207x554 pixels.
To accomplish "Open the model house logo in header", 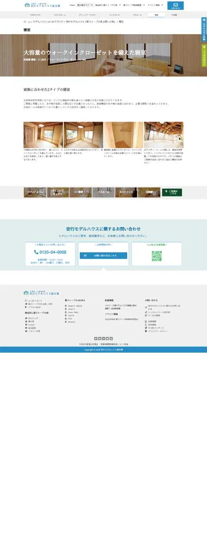I will (x=42, y=5).
